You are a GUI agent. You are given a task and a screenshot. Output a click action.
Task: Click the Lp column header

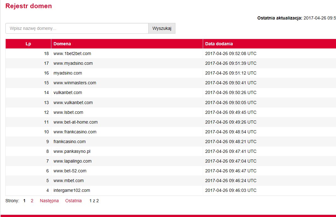click(x=28, y=44)
